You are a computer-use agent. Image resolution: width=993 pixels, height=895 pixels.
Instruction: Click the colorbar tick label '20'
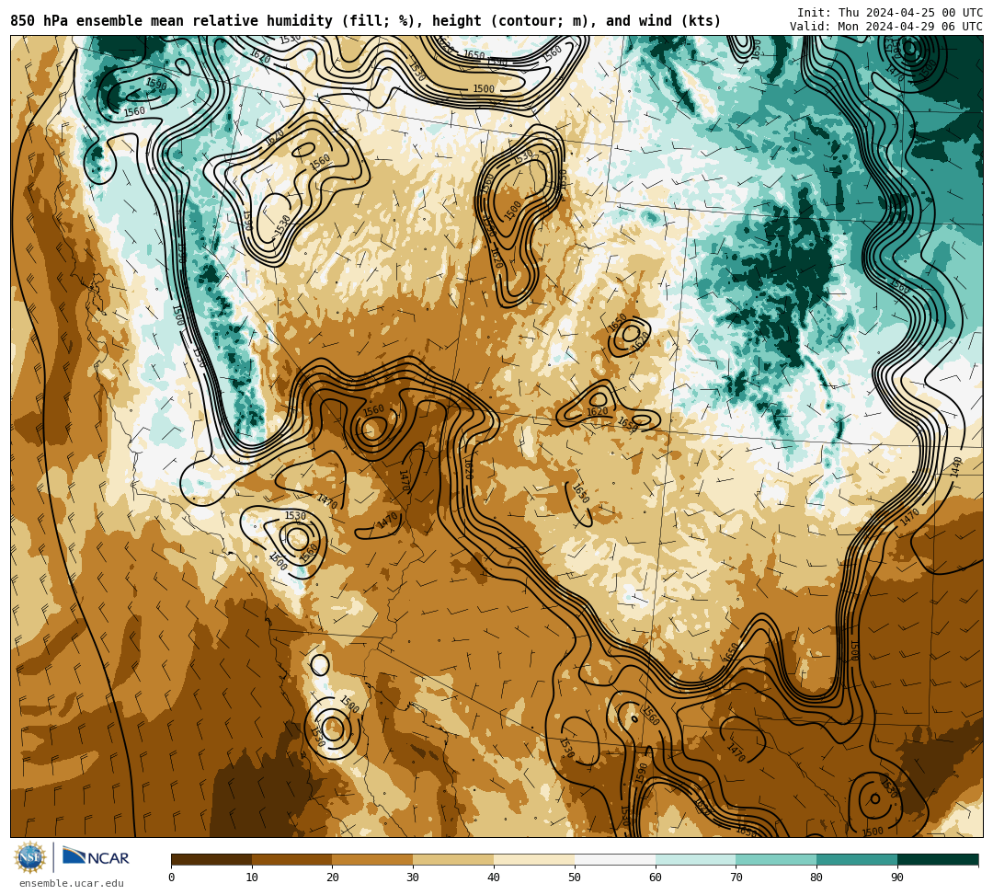pyautogui.click(x=333, y=878)
